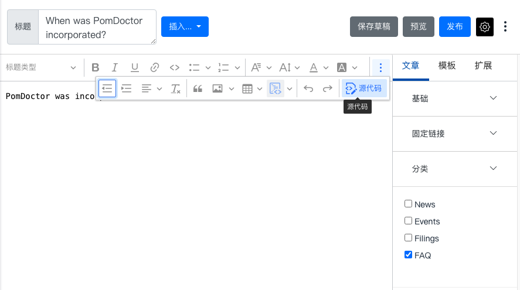Undo the last edit
Screen dimensions: 520x290
308,88
